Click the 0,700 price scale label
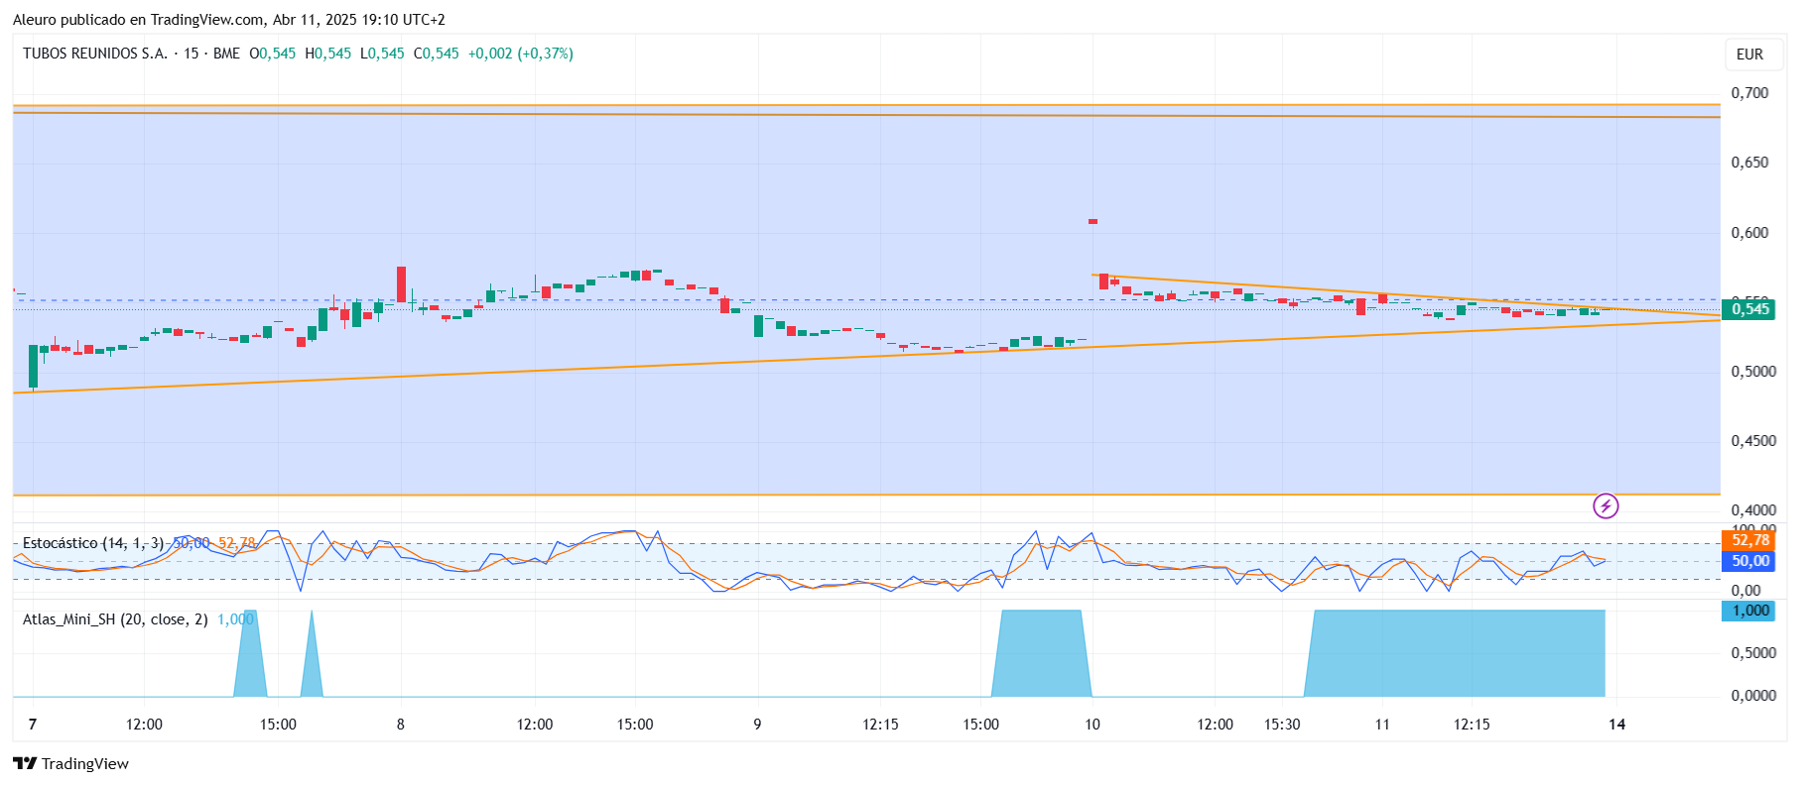The height and width of the screenshot is (785, 1800). click(x=1749, y=93)
